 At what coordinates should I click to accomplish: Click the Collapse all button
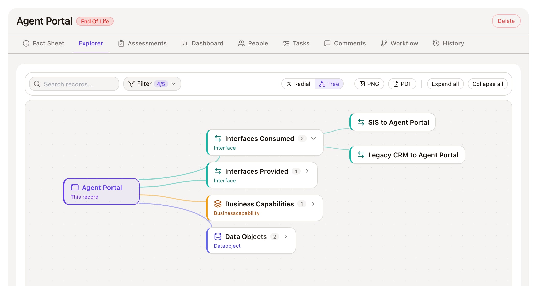488,84
